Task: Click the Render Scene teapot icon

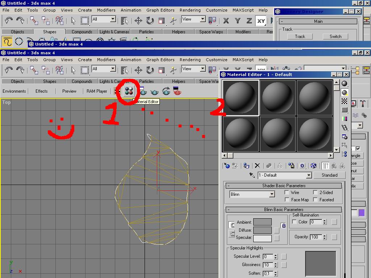Action: [143, 91]
